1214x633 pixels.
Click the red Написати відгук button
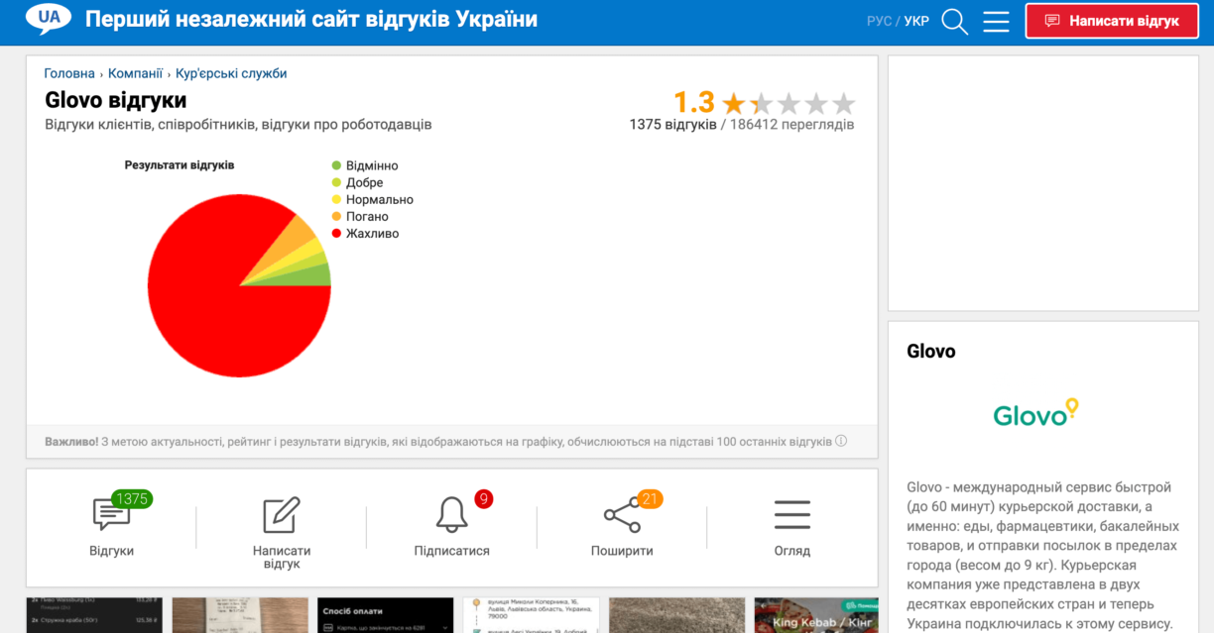coord(1112,21)
